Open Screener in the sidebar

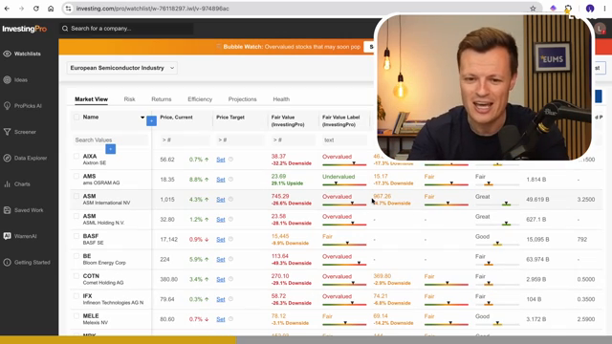(x=19, y=132)
